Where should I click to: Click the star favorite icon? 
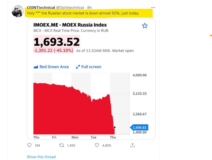[145, 26]
